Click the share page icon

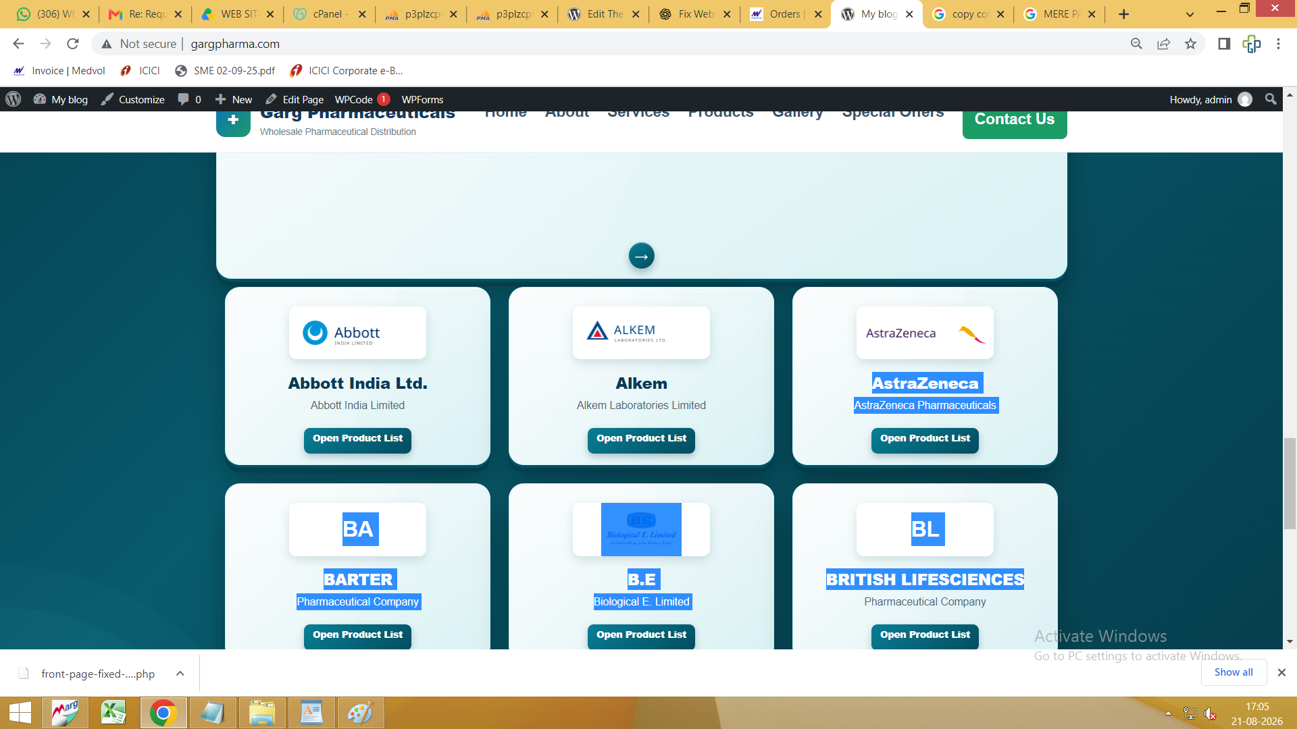(1163, 44)
